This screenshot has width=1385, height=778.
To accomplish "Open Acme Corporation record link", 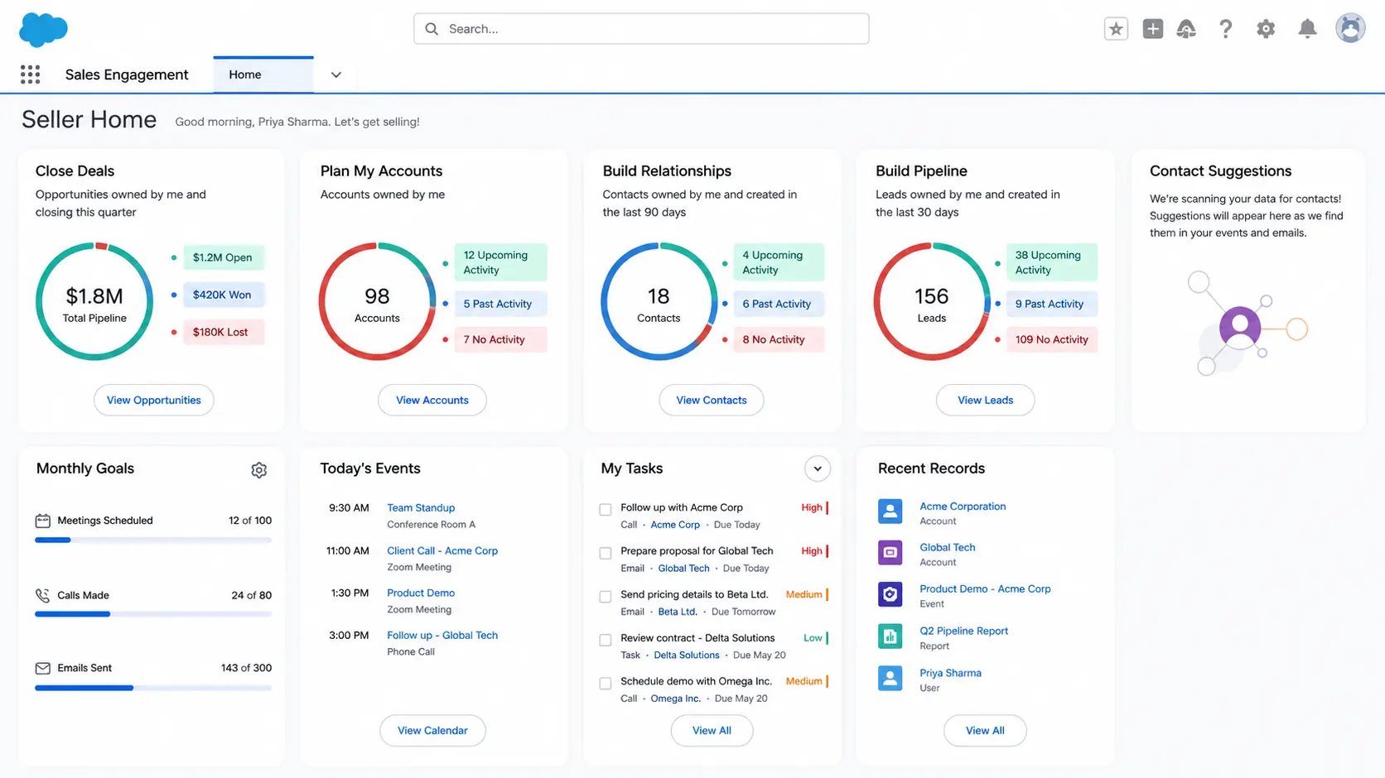I will pyautogui.click(x=963, y=506).
